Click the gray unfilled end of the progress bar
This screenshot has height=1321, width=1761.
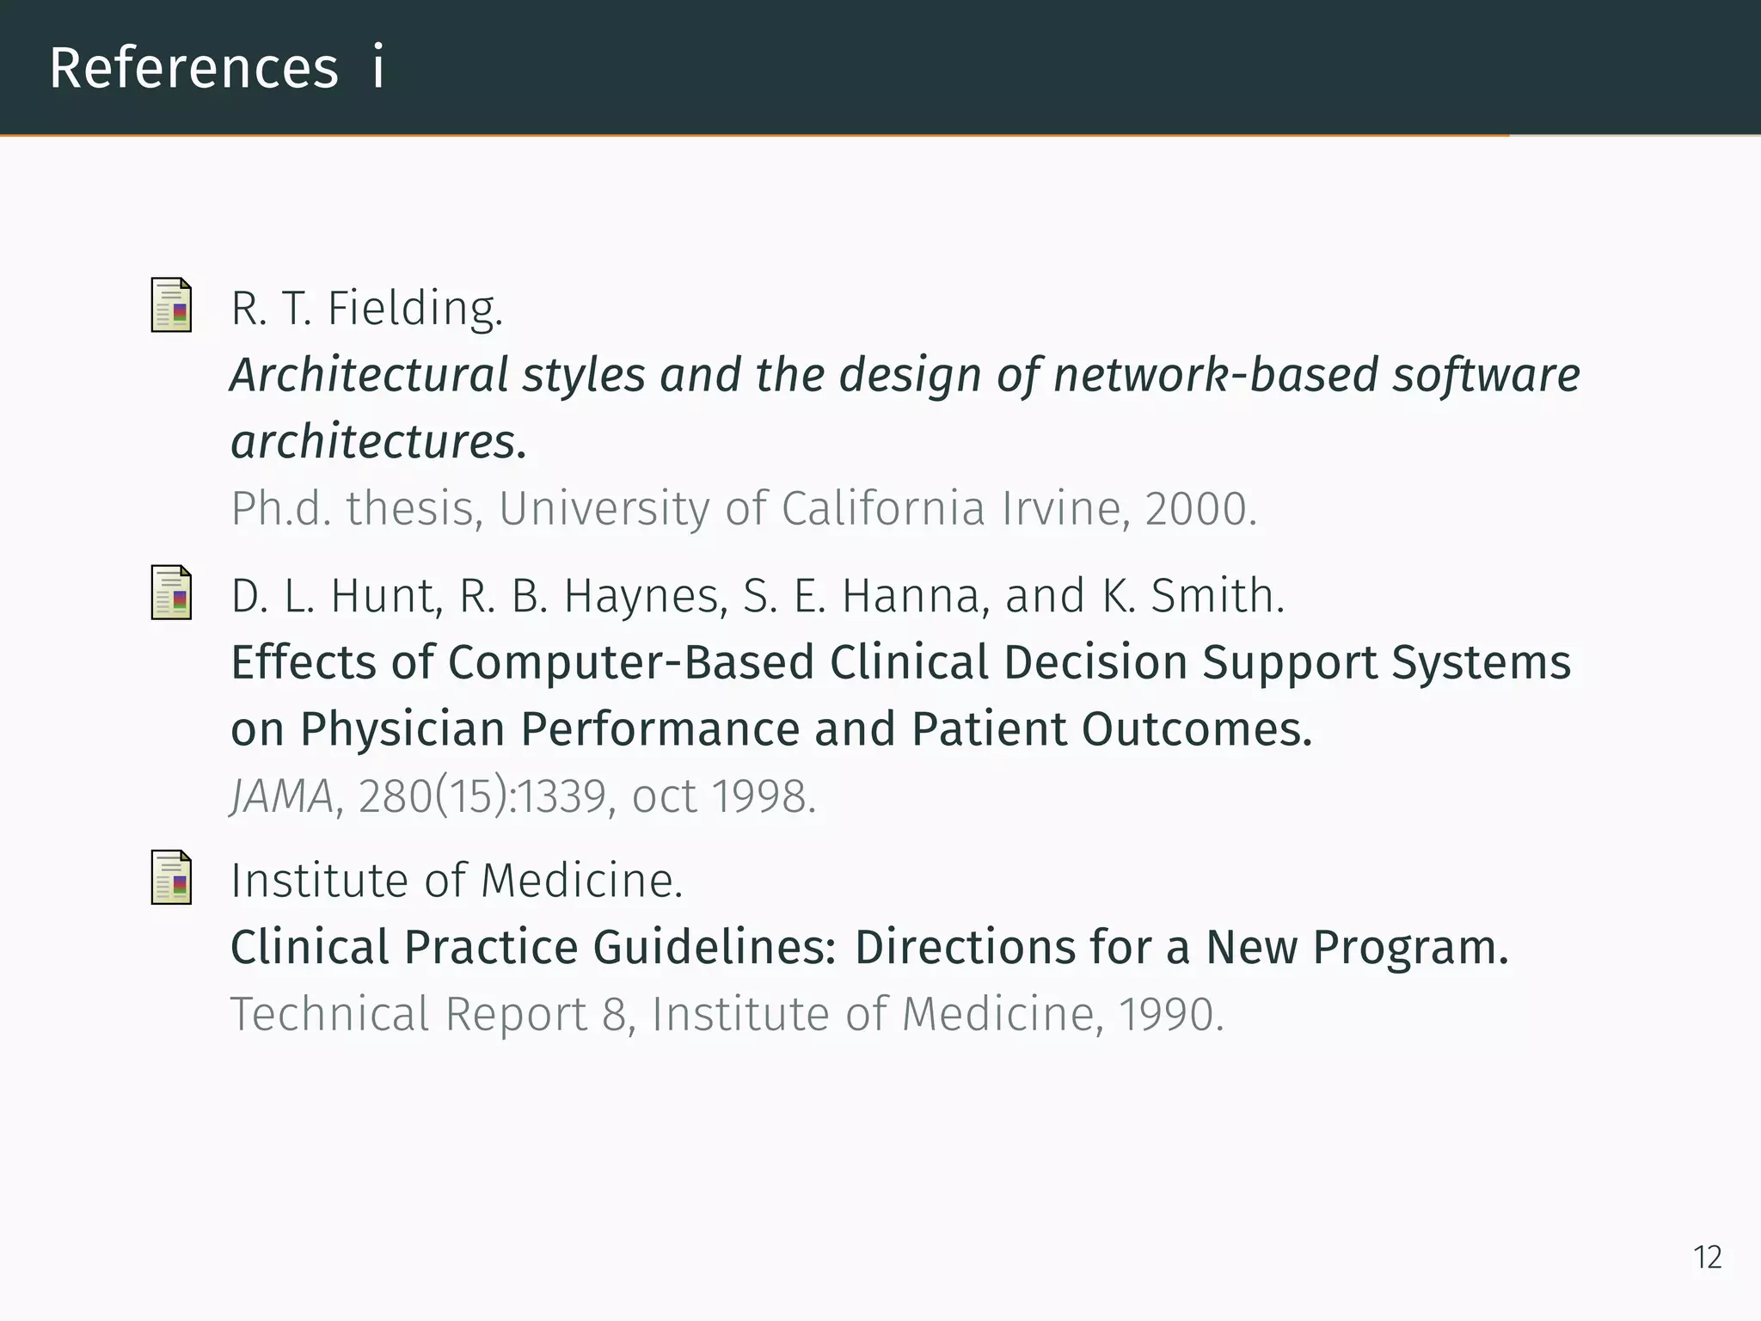pos(1635,135)
